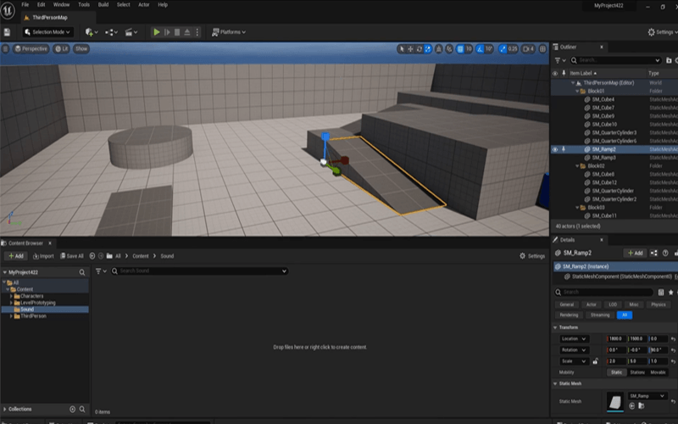The width and height of the screenshot is (678, 424).
Task: Open the Perspective view mode dropdown
Action: (31, 49)
